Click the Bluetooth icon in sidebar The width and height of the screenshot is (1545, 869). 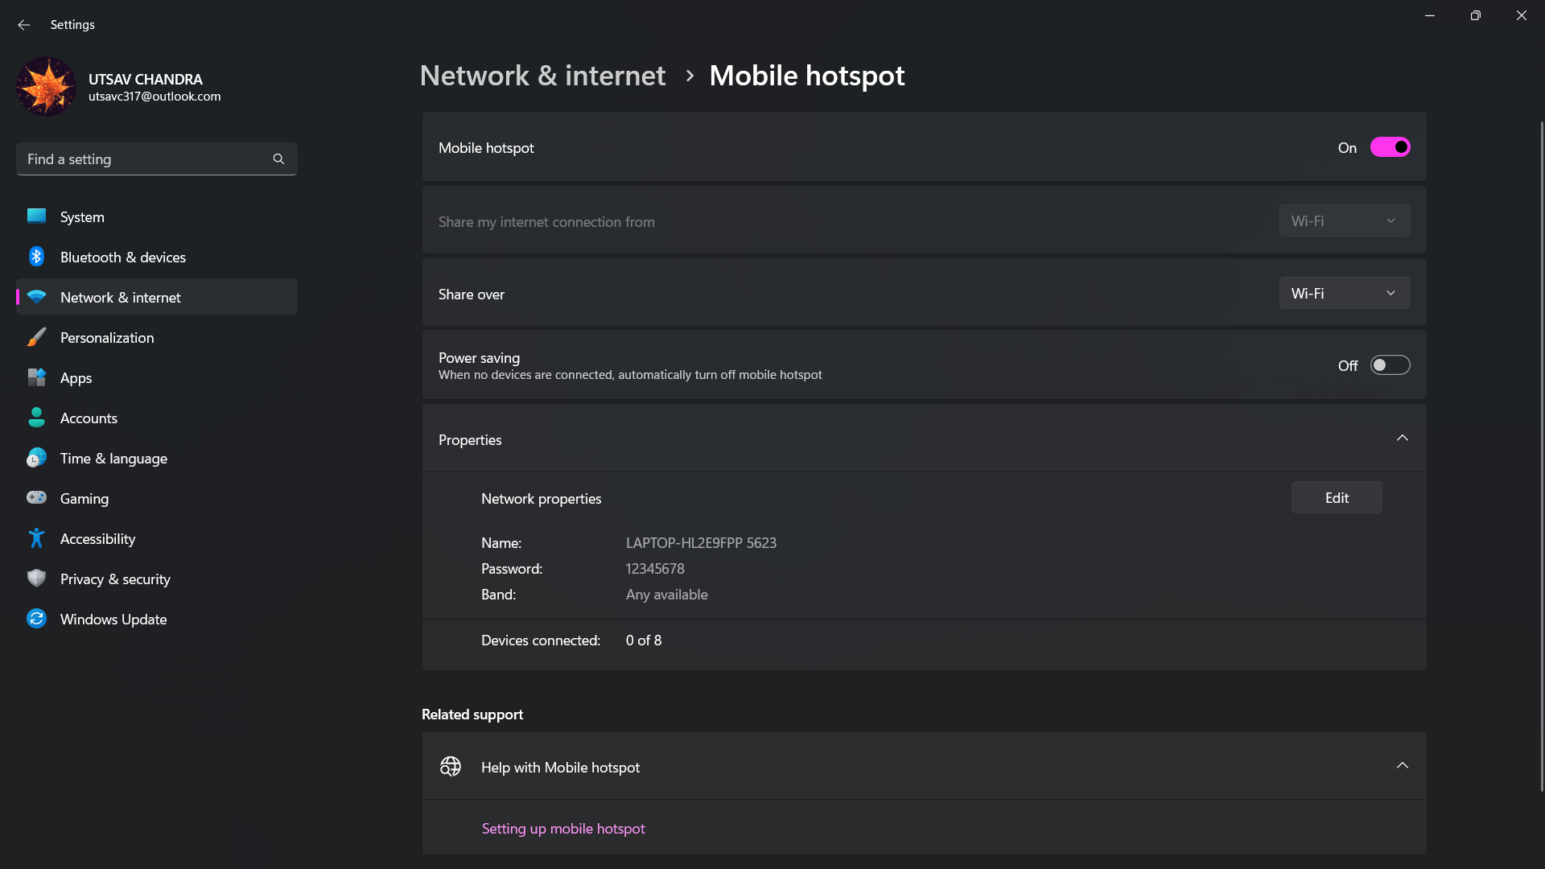click(x=36, y=257)
